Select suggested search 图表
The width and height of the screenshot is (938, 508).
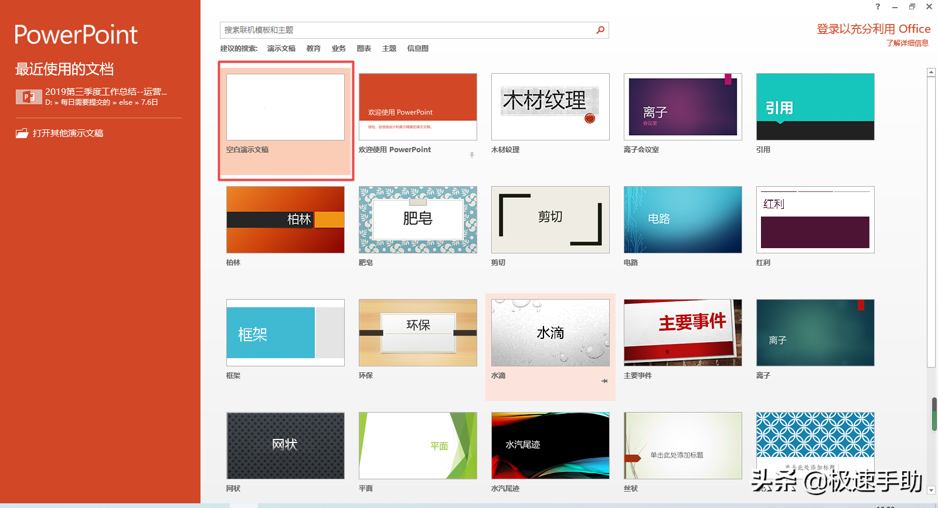[364, 49]
